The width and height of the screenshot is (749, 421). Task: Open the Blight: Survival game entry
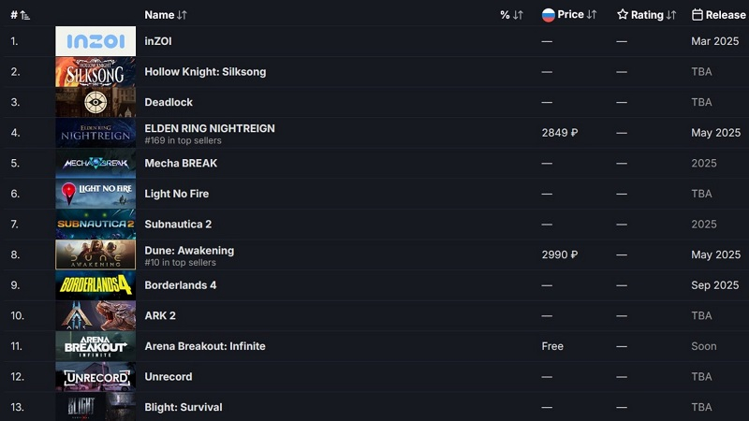pos(183,408)
